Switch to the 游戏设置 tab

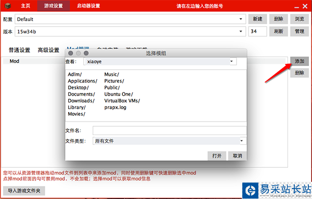pyautogui.click(x=54, y=6)
